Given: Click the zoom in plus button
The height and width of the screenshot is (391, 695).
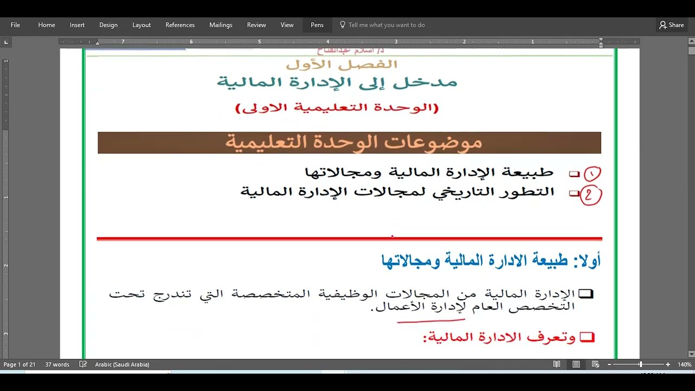Looking at the screenshot, I should 668,364.
